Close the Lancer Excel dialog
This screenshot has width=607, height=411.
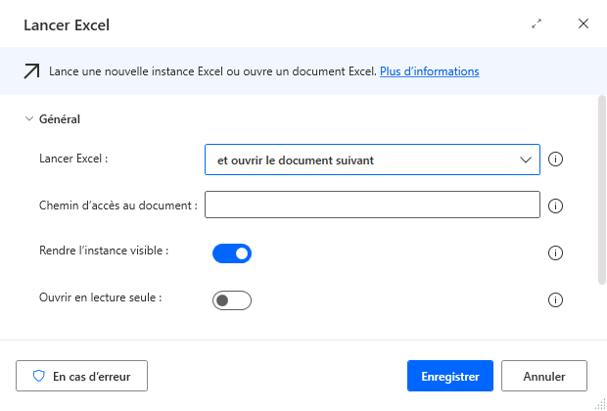[x=584, y=24]
